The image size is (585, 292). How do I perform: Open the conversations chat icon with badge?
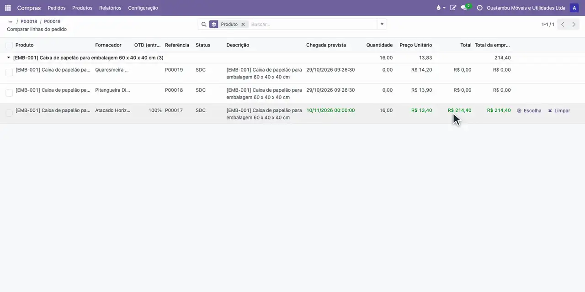click(x=465, y=7)
